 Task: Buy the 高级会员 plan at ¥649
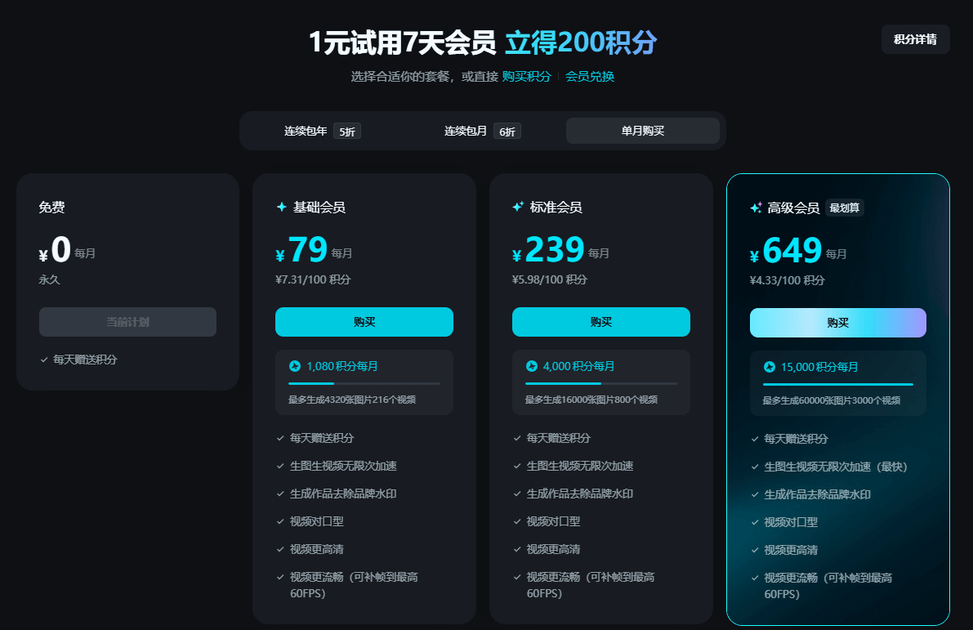(x=837, y=323)
